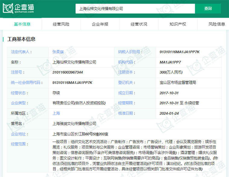Click the 注册资本 label

click(125, 72)
